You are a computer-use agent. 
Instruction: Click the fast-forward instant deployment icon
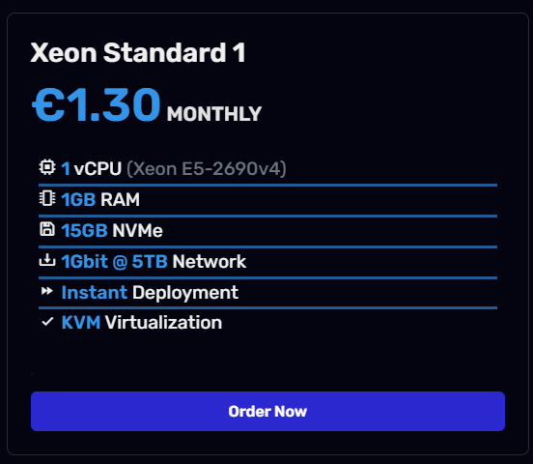[47, 291]
